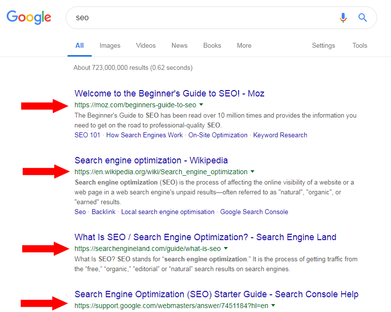Open dropdown arrow next to support.google.com URL

(x=273, y=305)
